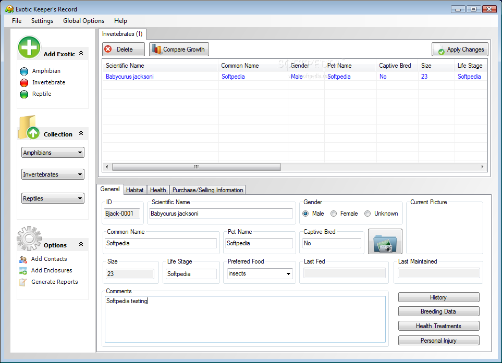
Task: Click the Captive Bred column header
Action: (397, 66)
